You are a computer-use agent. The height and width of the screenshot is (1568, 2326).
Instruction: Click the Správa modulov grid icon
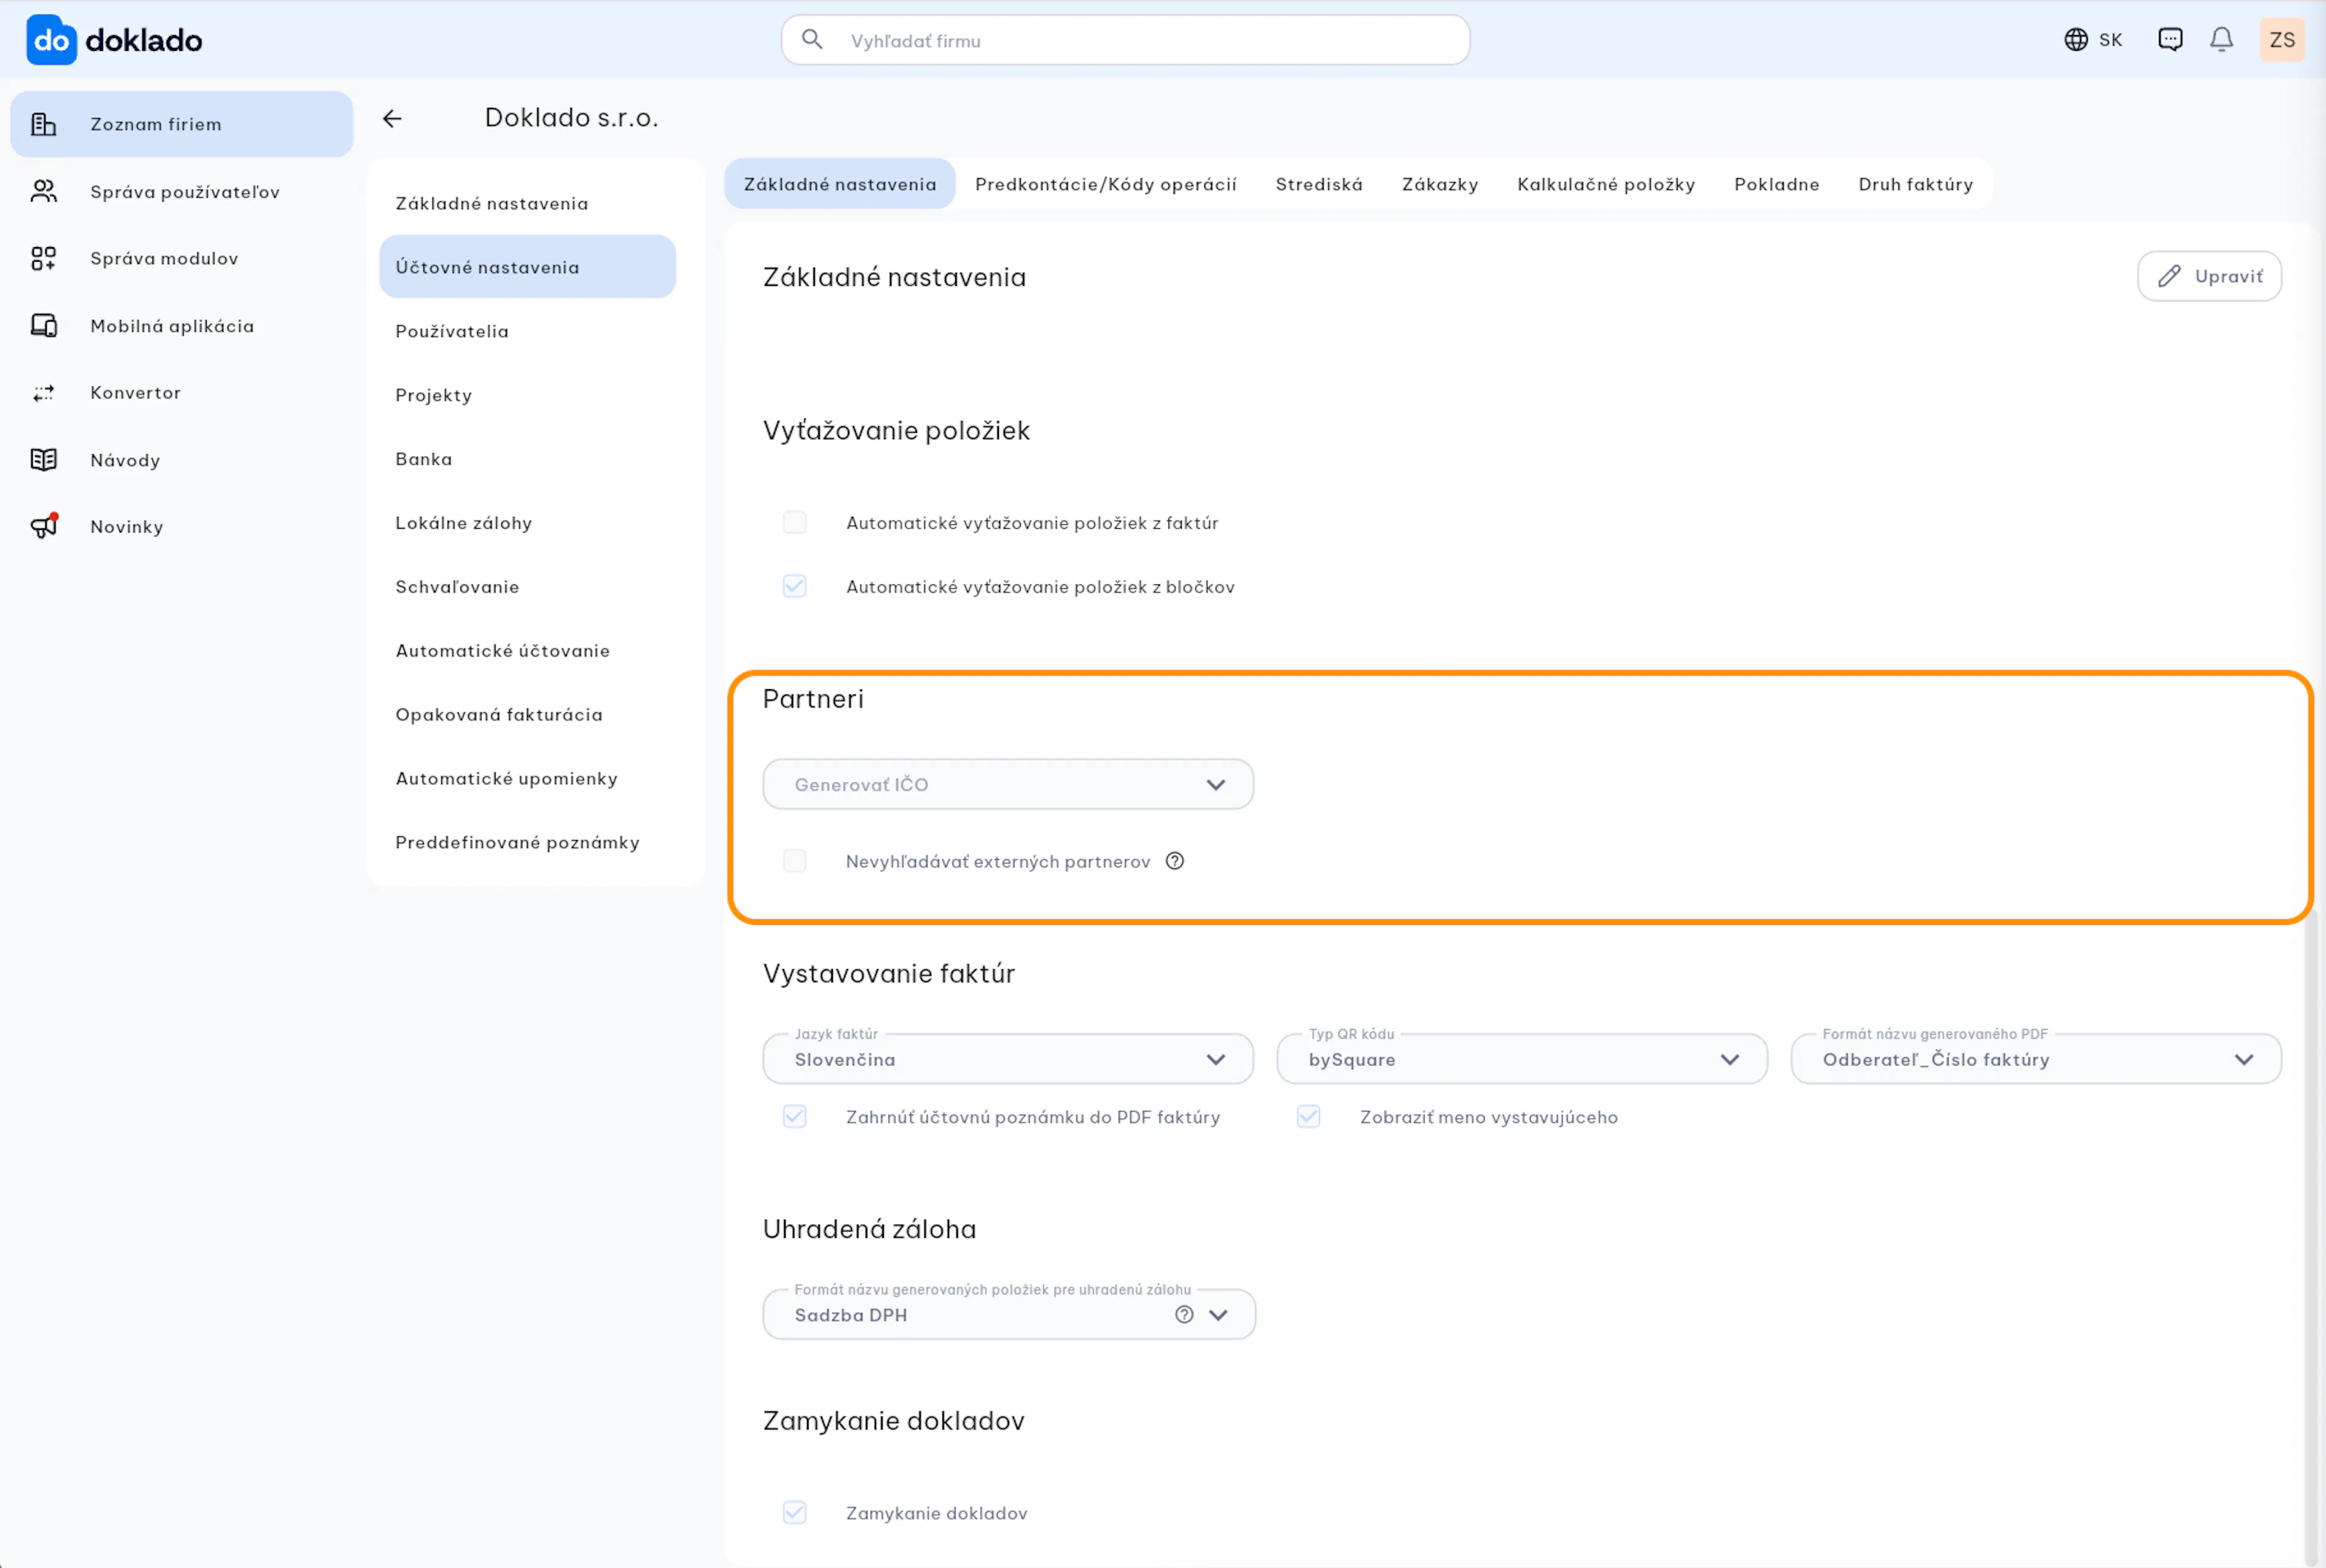coord(43,258)
